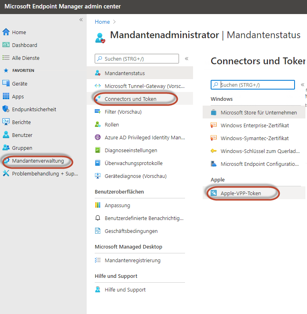Click Azure AD Privileged Identity icon

pos(98,137)
